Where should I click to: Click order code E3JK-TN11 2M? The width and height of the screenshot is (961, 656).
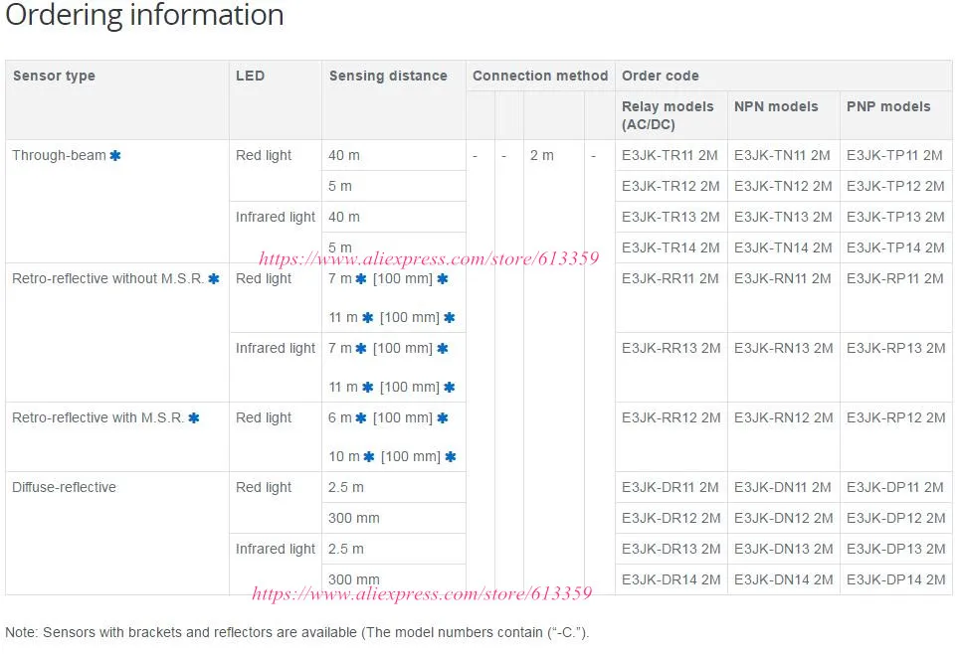[782, 156]
